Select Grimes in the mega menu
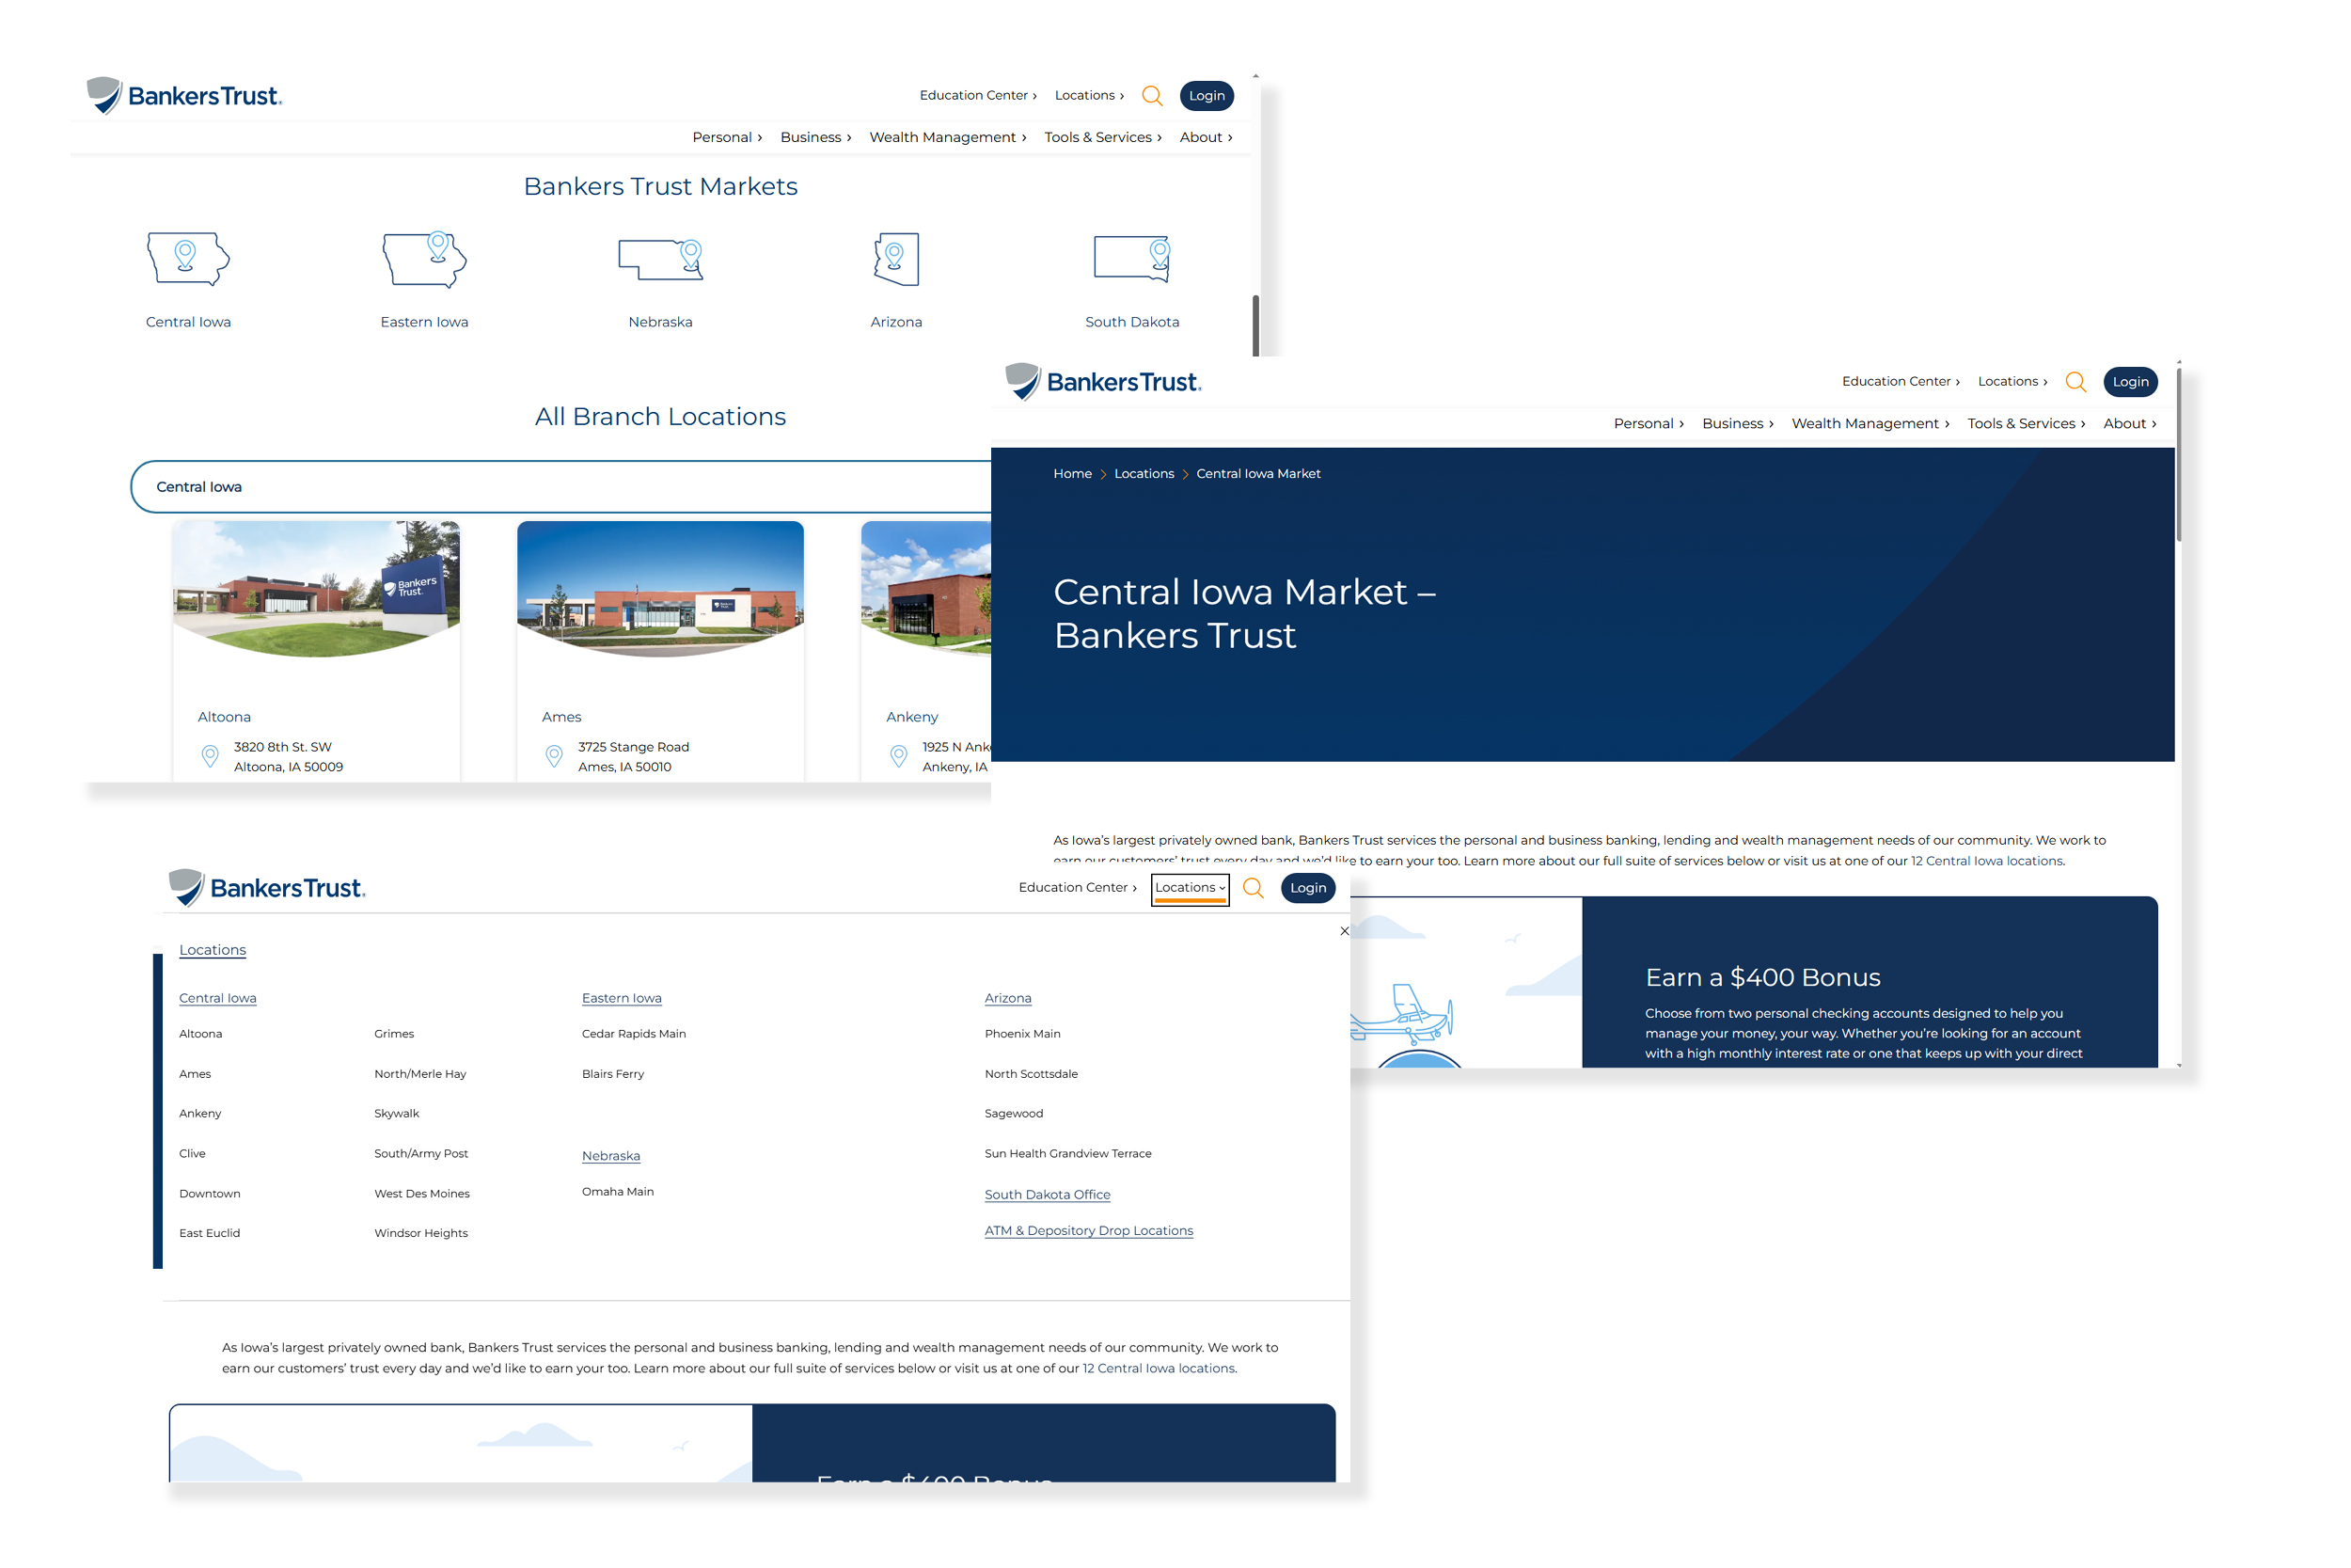The width and height of the screenshot is (2351, 1568). [x=394, y=1034]
